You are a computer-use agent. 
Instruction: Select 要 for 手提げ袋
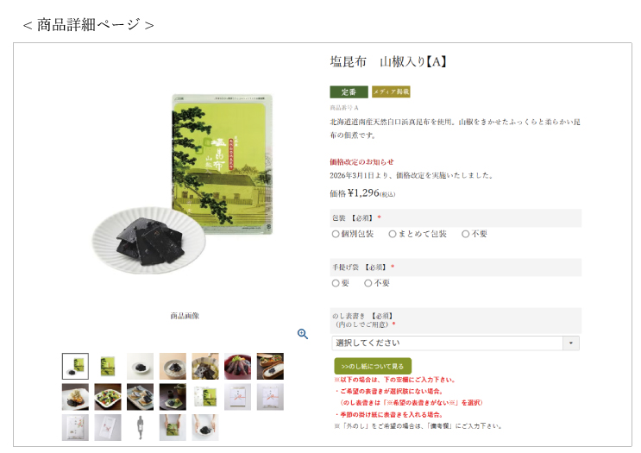(336, 283)
